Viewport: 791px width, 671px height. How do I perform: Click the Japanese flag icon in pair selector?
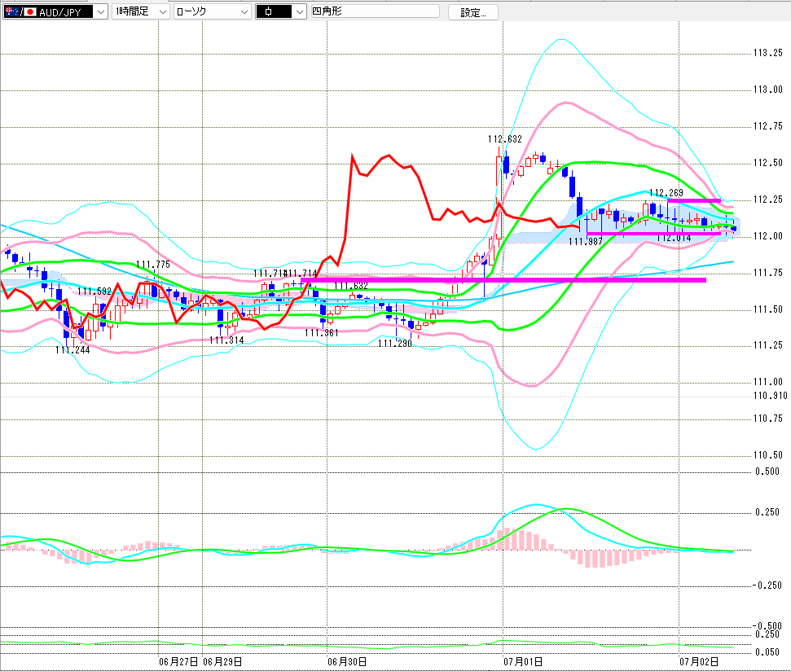point(30,11)
